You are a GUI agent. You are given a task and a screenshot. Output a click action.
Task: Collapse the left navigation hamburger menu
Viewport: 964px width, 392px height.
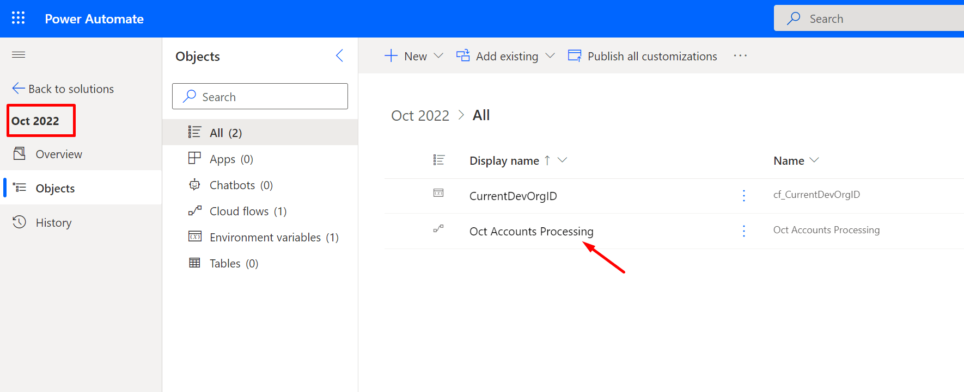19,54
